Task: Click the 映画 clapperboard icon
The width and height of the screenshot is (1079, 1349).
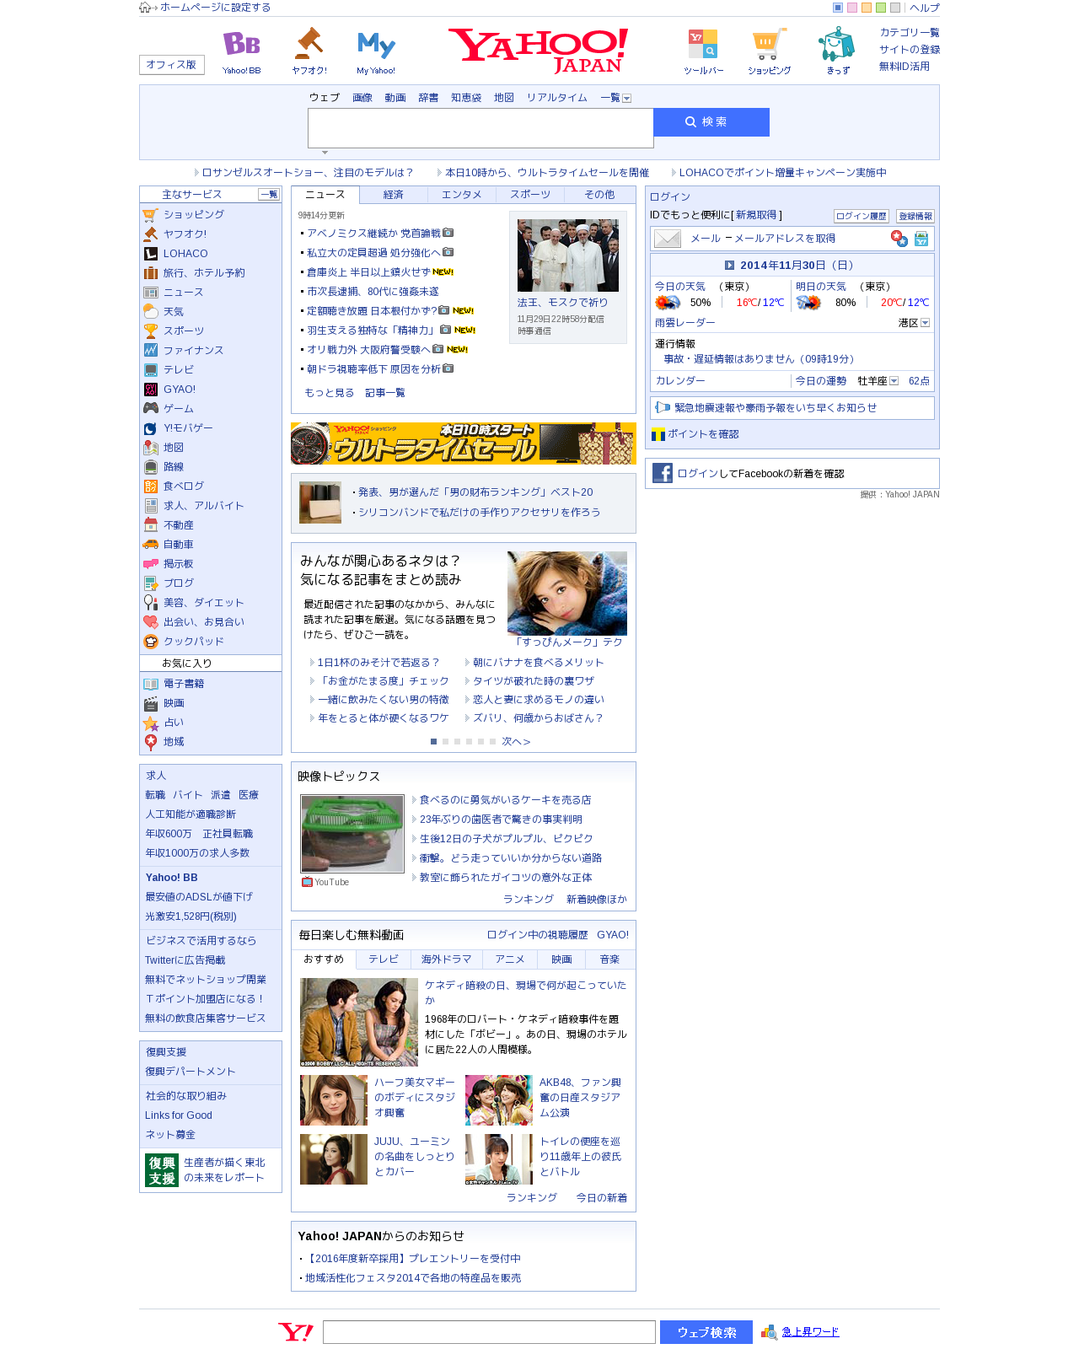Action: (x=151, y=704)
